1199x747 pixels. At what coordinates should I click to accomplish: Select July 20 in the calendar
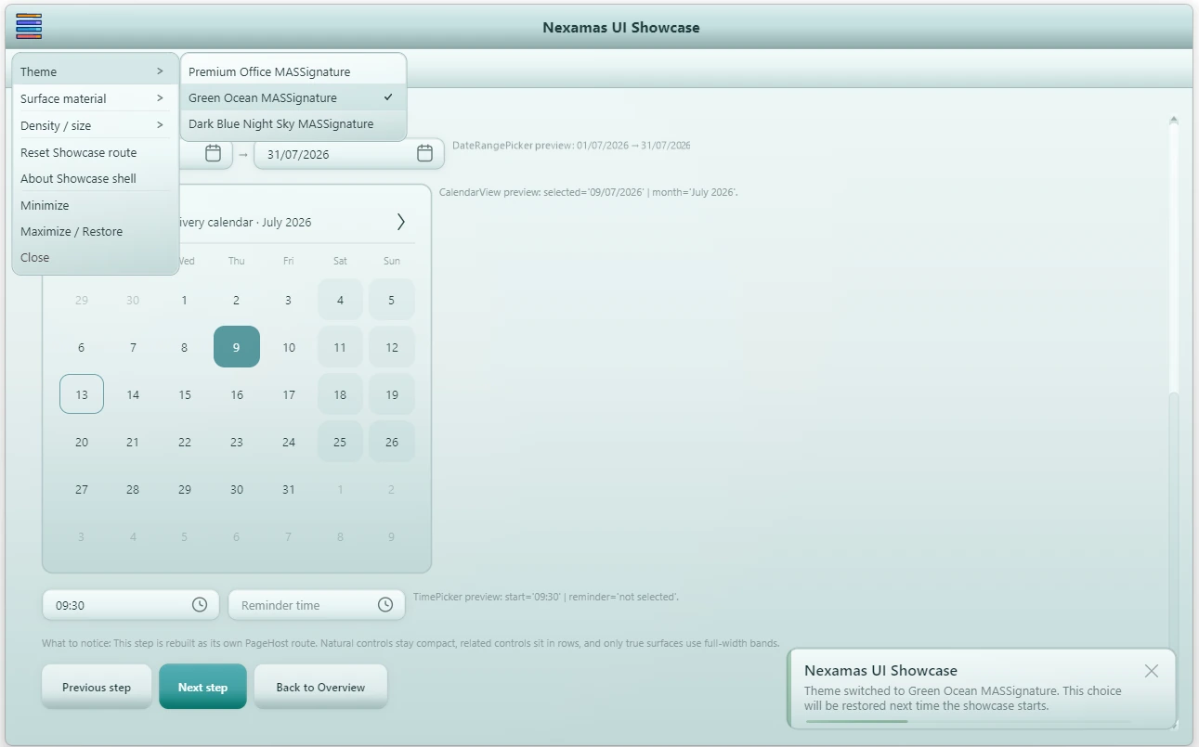coord(82,442)
